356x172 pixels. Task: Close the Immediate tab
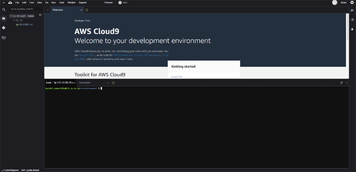pos(108,83)
